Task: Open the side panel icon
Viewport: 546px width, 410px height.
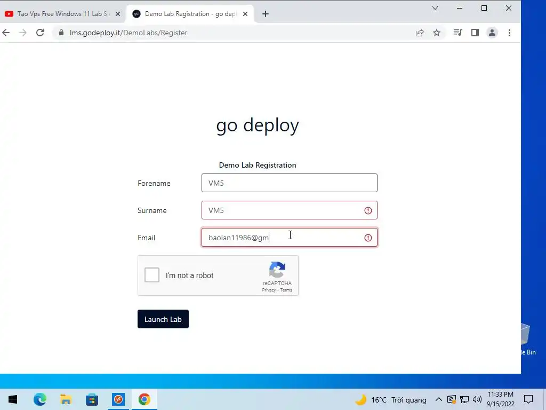Action: tap(475, 33)
